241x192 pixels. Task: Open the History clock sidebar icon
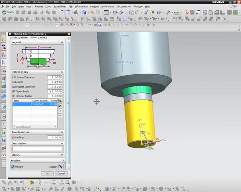coord(4,116)
